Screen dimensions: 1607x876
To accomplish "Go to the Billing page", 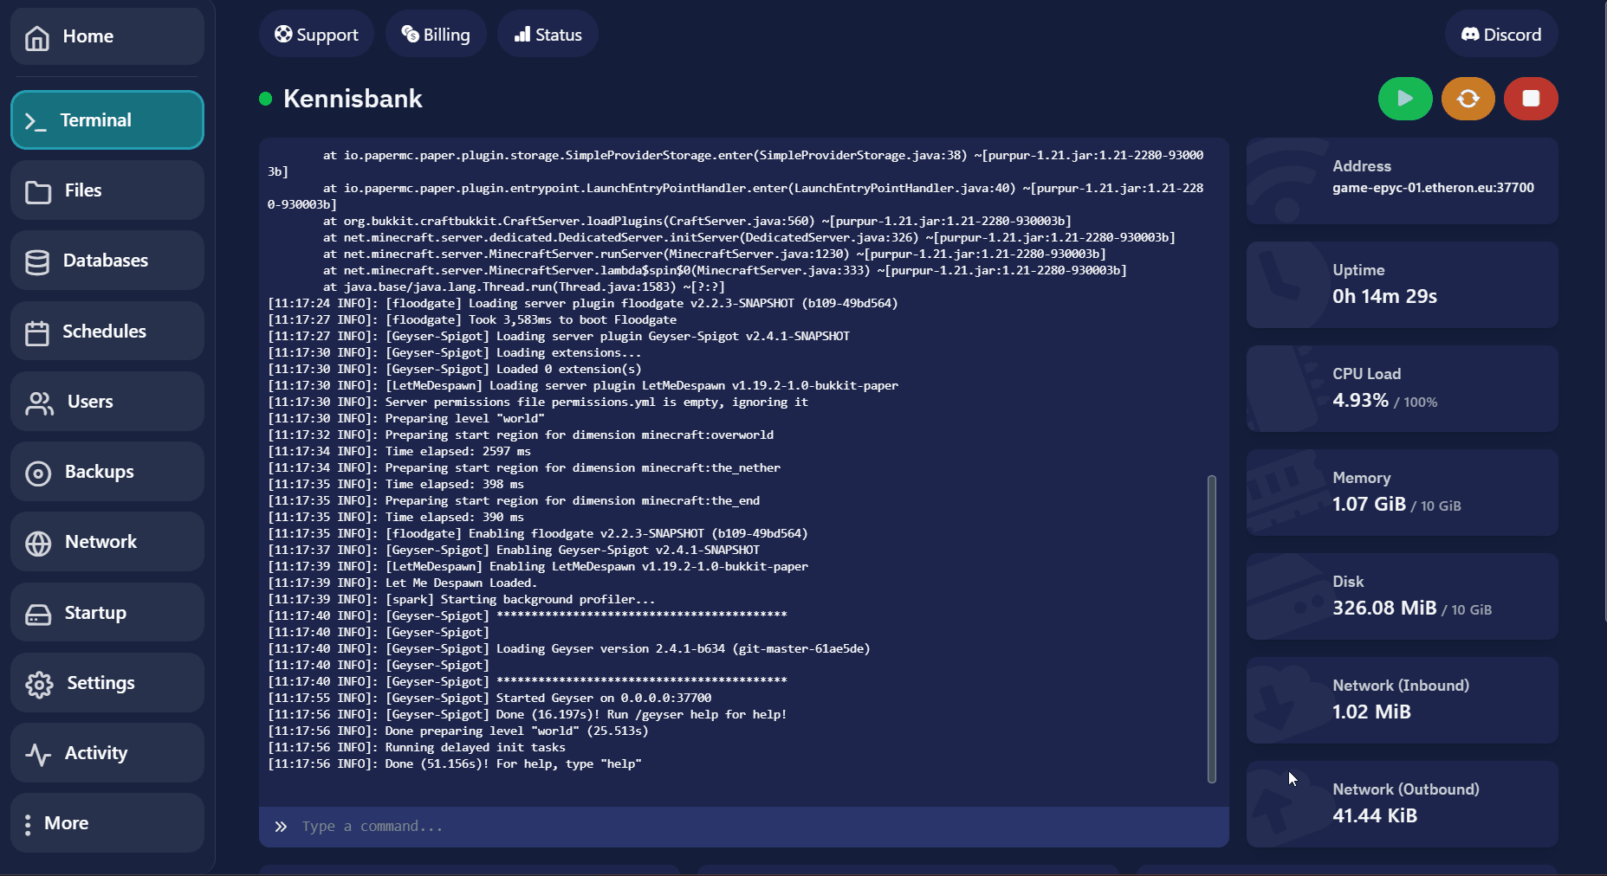I will [435, 35].
